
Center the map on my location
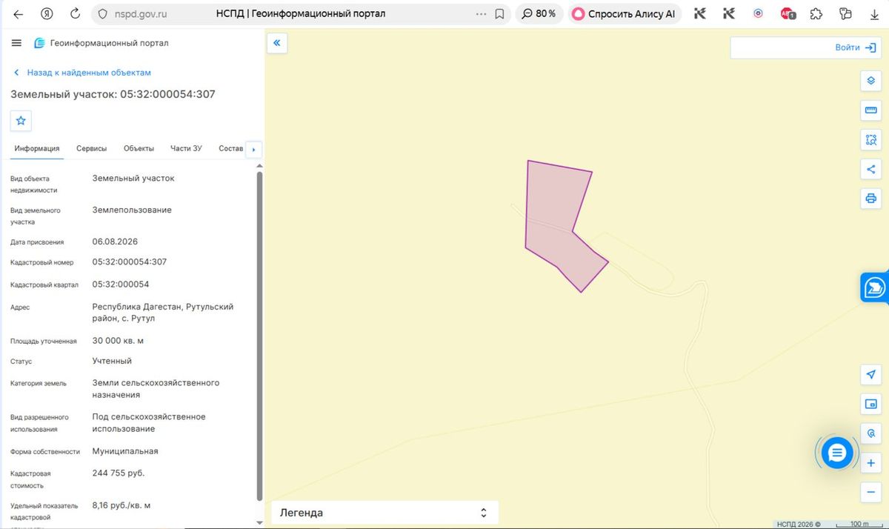point(871,375)
